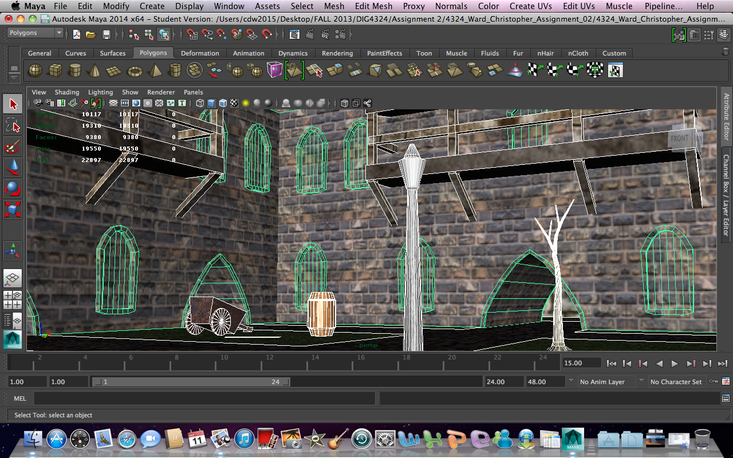Select the Scale tool in toolbox
Screen dimensions: 733x458
coord(13,208)
